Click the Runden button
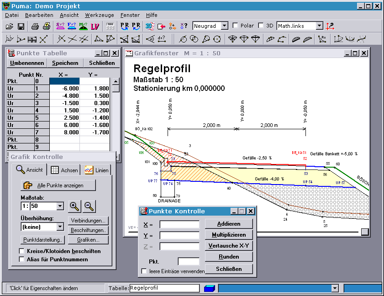 [229, 257]
